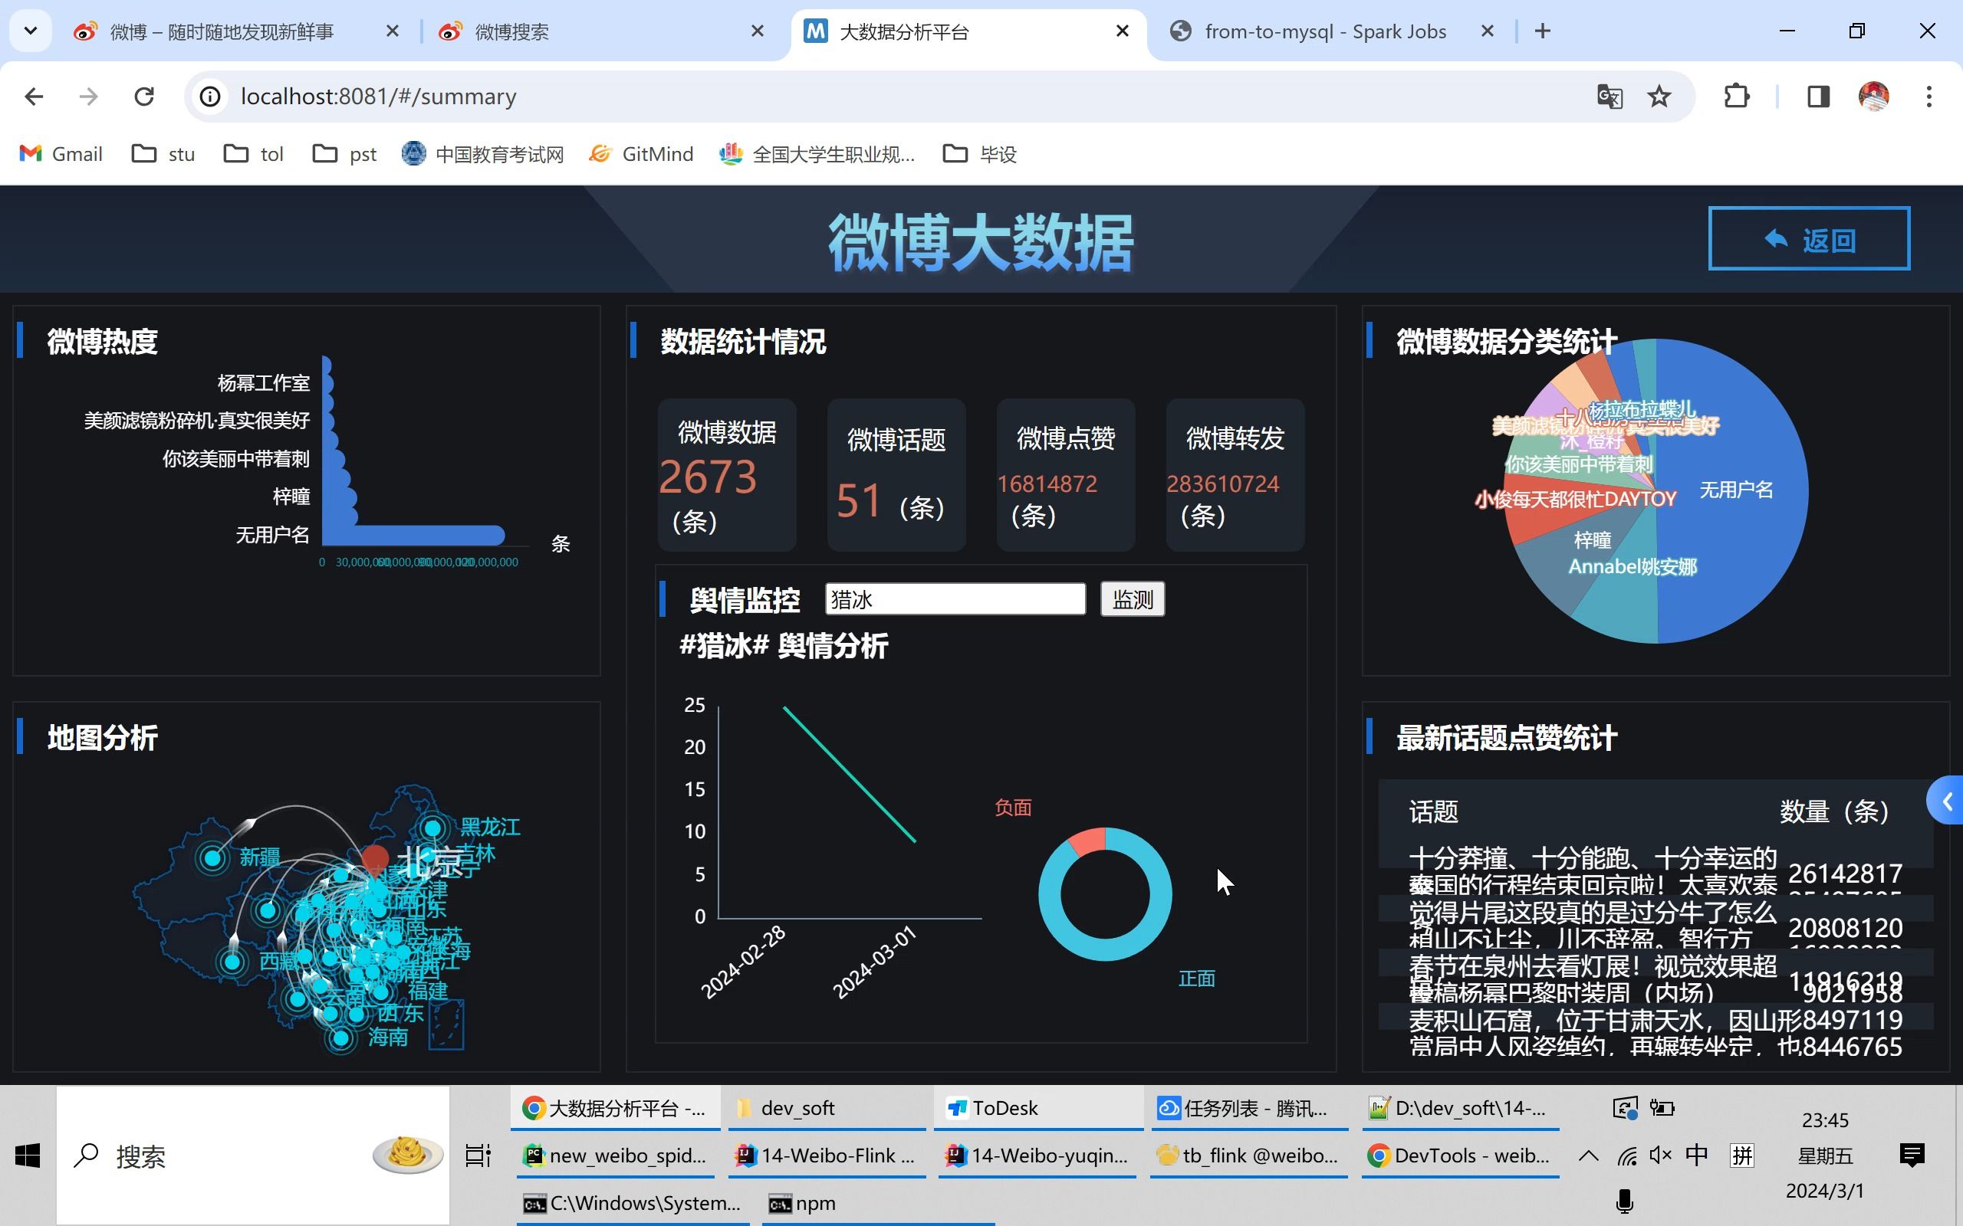This screenshot has height=1226, width=1963.
Task: Select the 微博数据 2673 stat card
Action: tap(727, 474)
